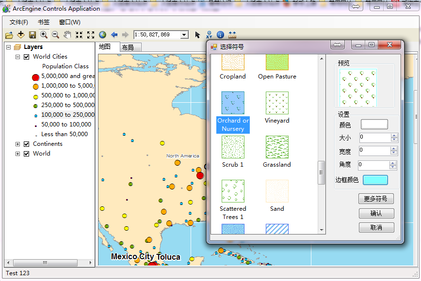Click the orange 1,000,000 legend symbol
Image resolution: width=421 pixels, height=281 pixels.
(36, 87)
